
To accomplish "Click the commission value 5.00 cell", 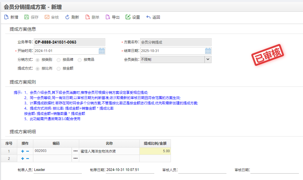I will [x=155, y=151].
